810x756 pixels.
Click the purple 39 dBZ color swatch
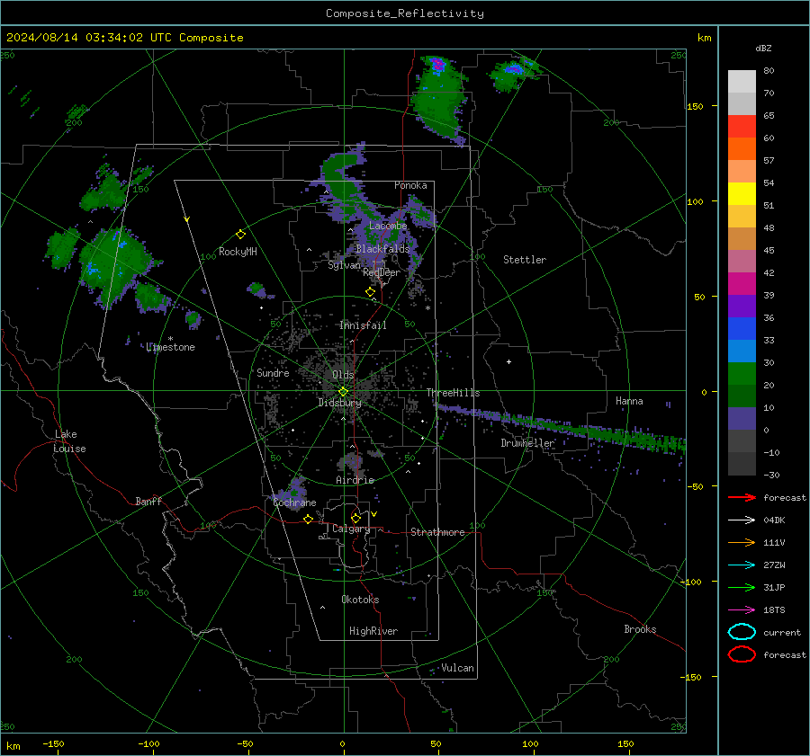[x=742, y=306]
